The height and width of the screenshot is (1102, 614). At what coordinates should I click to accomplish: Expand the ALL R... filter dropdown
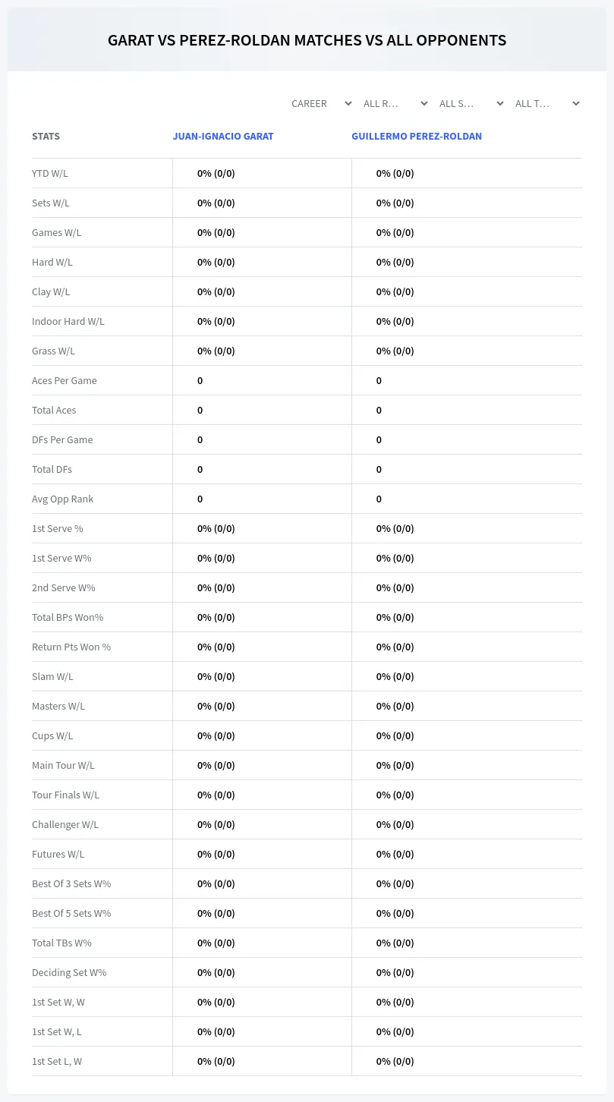pyautogui.click(x=395, y=103)
